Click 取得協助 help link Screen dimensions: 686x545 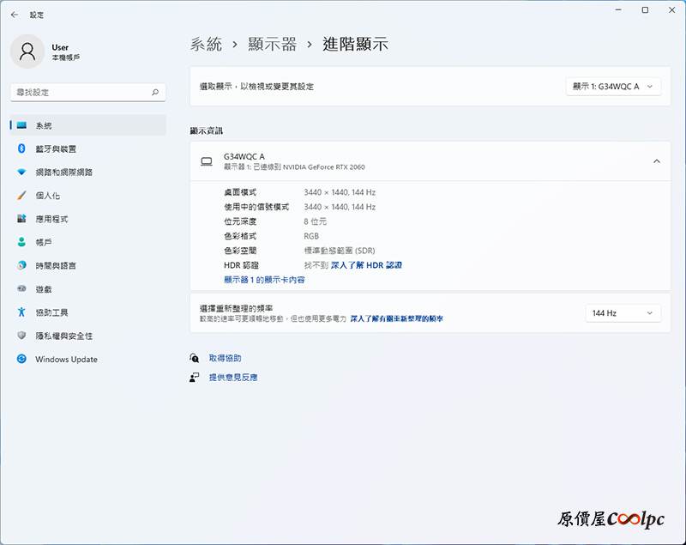pyautogui.click(x=225, y=358)
